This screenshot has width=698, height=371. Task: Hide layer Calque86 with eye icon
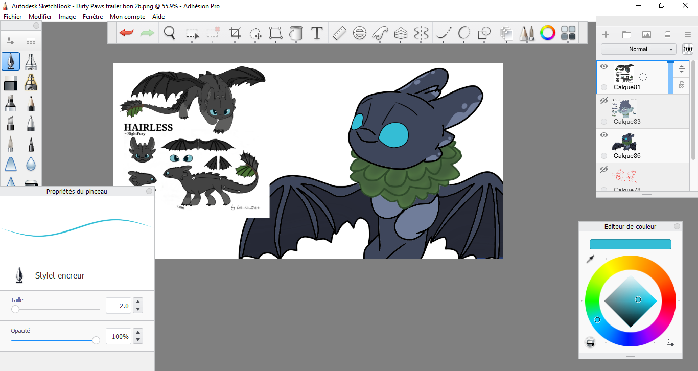click(604, 135)
